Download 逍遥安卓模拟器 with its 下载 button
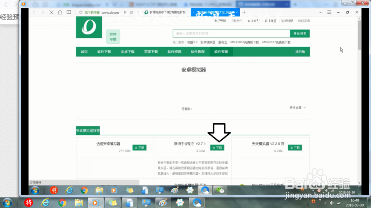The height and width of the screenshot is (208, 371). [x=139, y=148]
